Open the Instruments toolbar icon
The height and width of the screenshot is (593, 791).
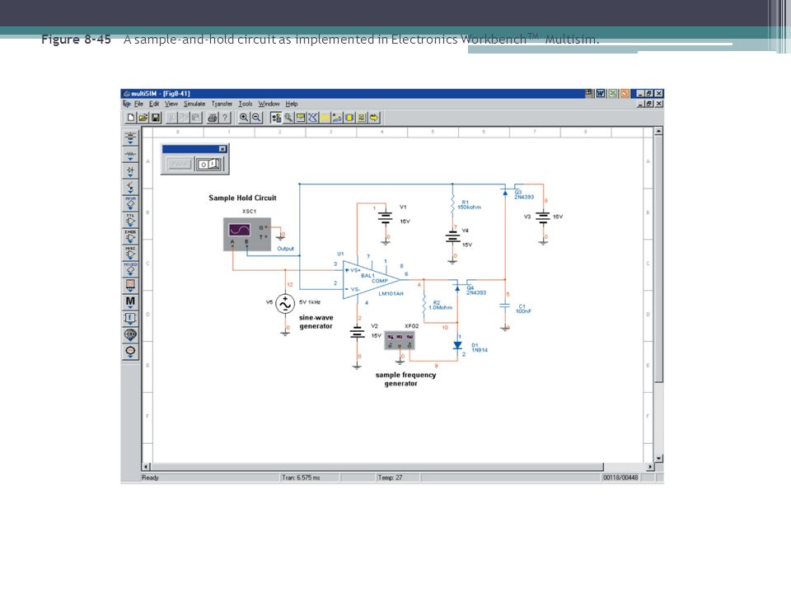[x=301, y=118]
